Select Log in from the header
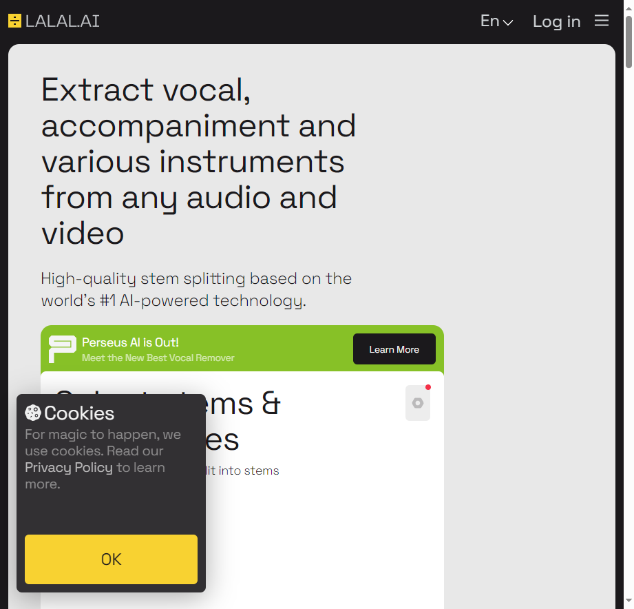Viewport: 634px width, 609px height. 556,21
